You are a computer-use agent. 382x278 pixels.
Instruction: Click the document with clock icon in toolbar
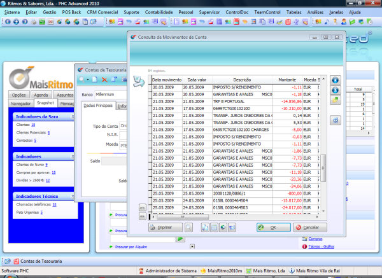[369, 22]
